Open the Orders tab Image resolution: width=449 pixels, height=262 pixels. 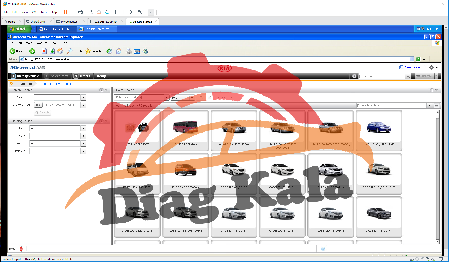[82, 76]
